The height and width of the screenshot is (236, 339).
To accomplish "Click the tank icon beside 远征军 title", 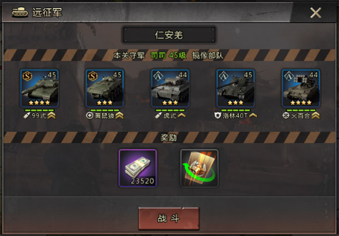I will point(20,12).
